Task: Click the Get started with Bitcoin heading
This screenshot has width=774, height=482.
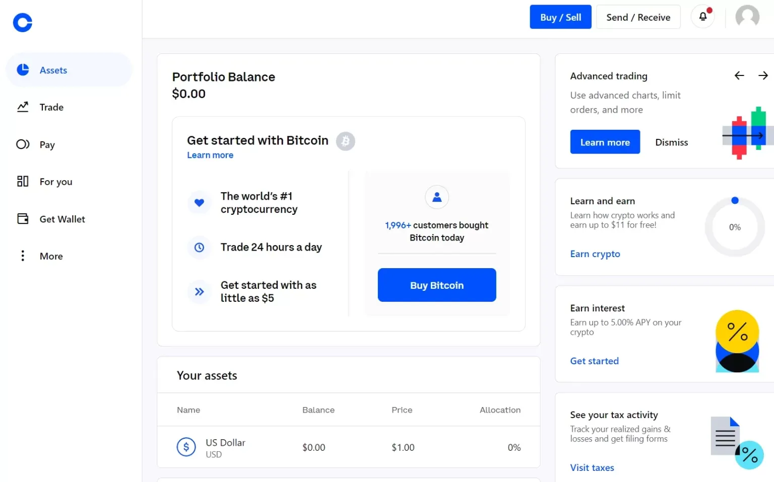Action: pyautogui.click(x=257, y=140)
